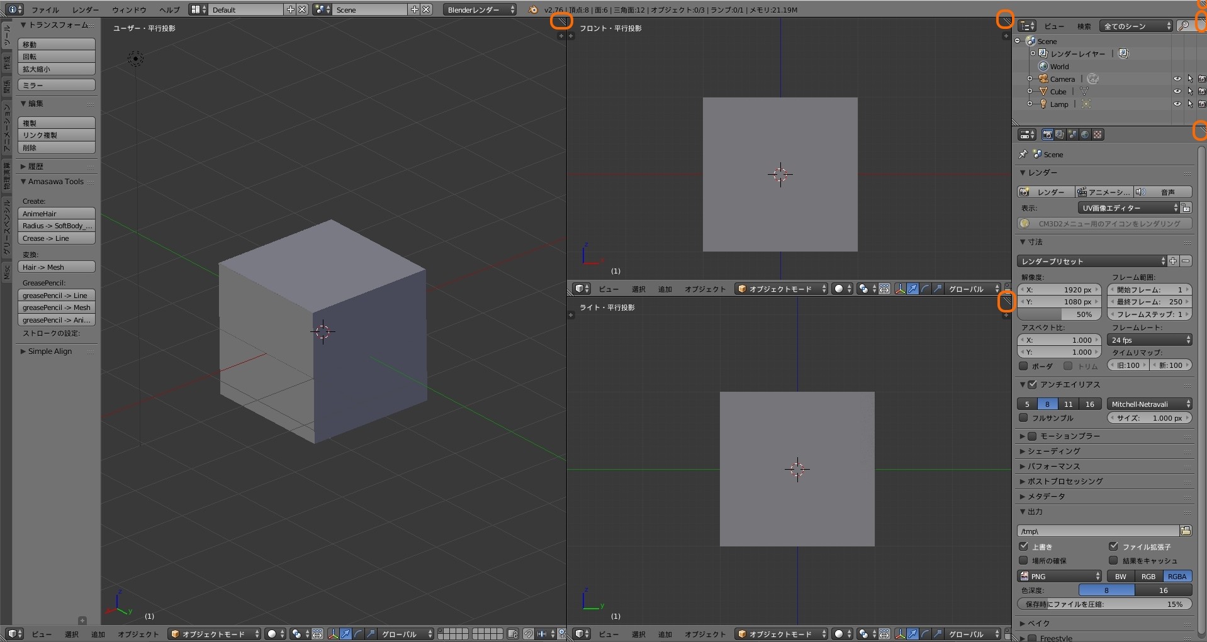Open the ヘルプ menu
This screenshot has height=642, width=1207.
(169, 9)
